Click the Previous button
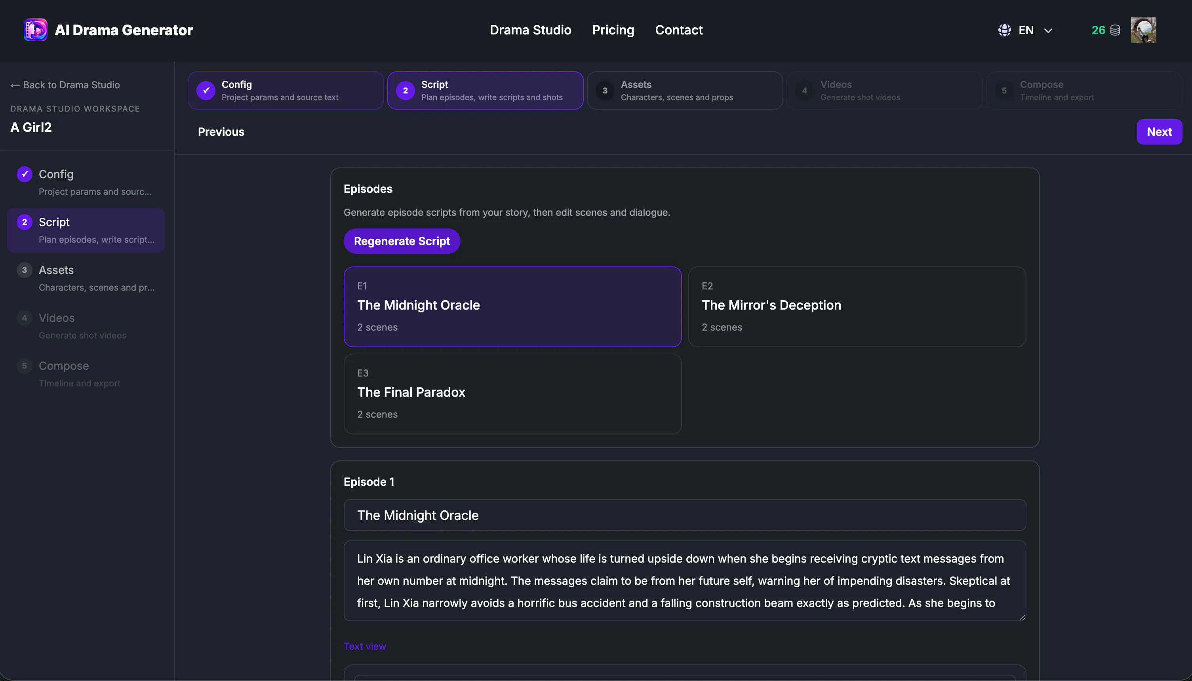This screenshot has width=1192, height=681. pyautogui.click(x=221, y=132)
